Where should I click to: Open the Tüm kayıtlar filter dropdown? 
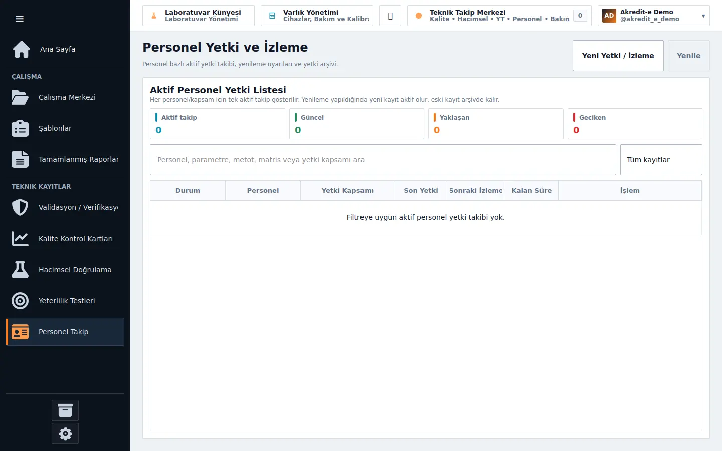pos(661,160)
